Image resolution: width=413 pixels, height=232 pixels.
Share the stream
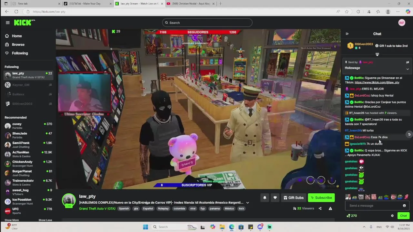pyautogui.click(x=320, y=208)
